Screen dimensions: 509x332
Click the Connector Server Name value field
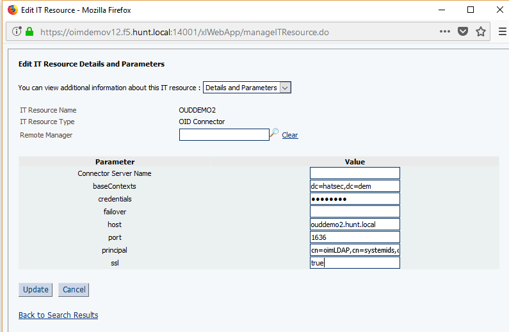[x=355, y=173]
